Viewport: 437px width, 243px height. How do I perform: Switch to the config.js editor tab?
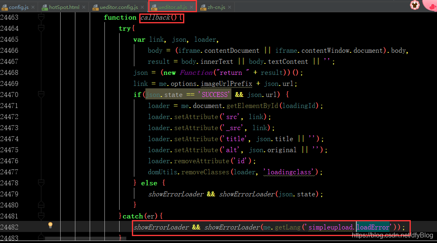pos(18,7)
